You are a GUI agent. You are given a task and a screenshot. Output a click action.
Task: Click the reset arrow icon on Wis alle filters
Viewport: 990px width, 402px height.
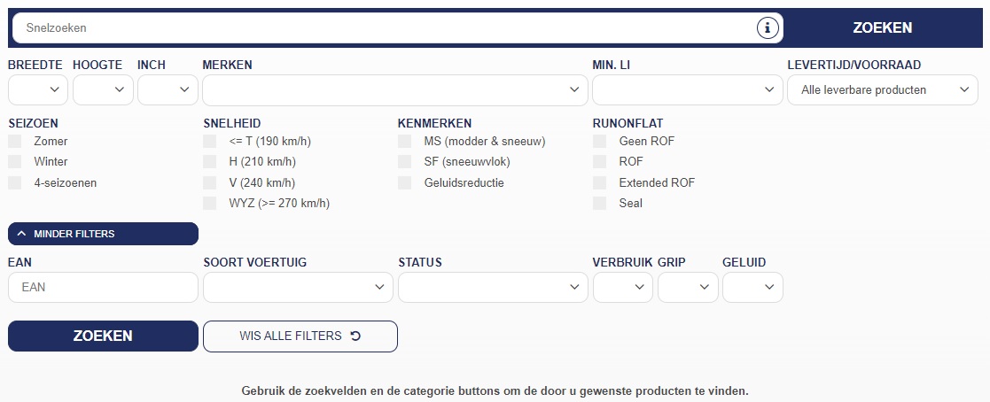pyautogui.click(x=355, y=336)
